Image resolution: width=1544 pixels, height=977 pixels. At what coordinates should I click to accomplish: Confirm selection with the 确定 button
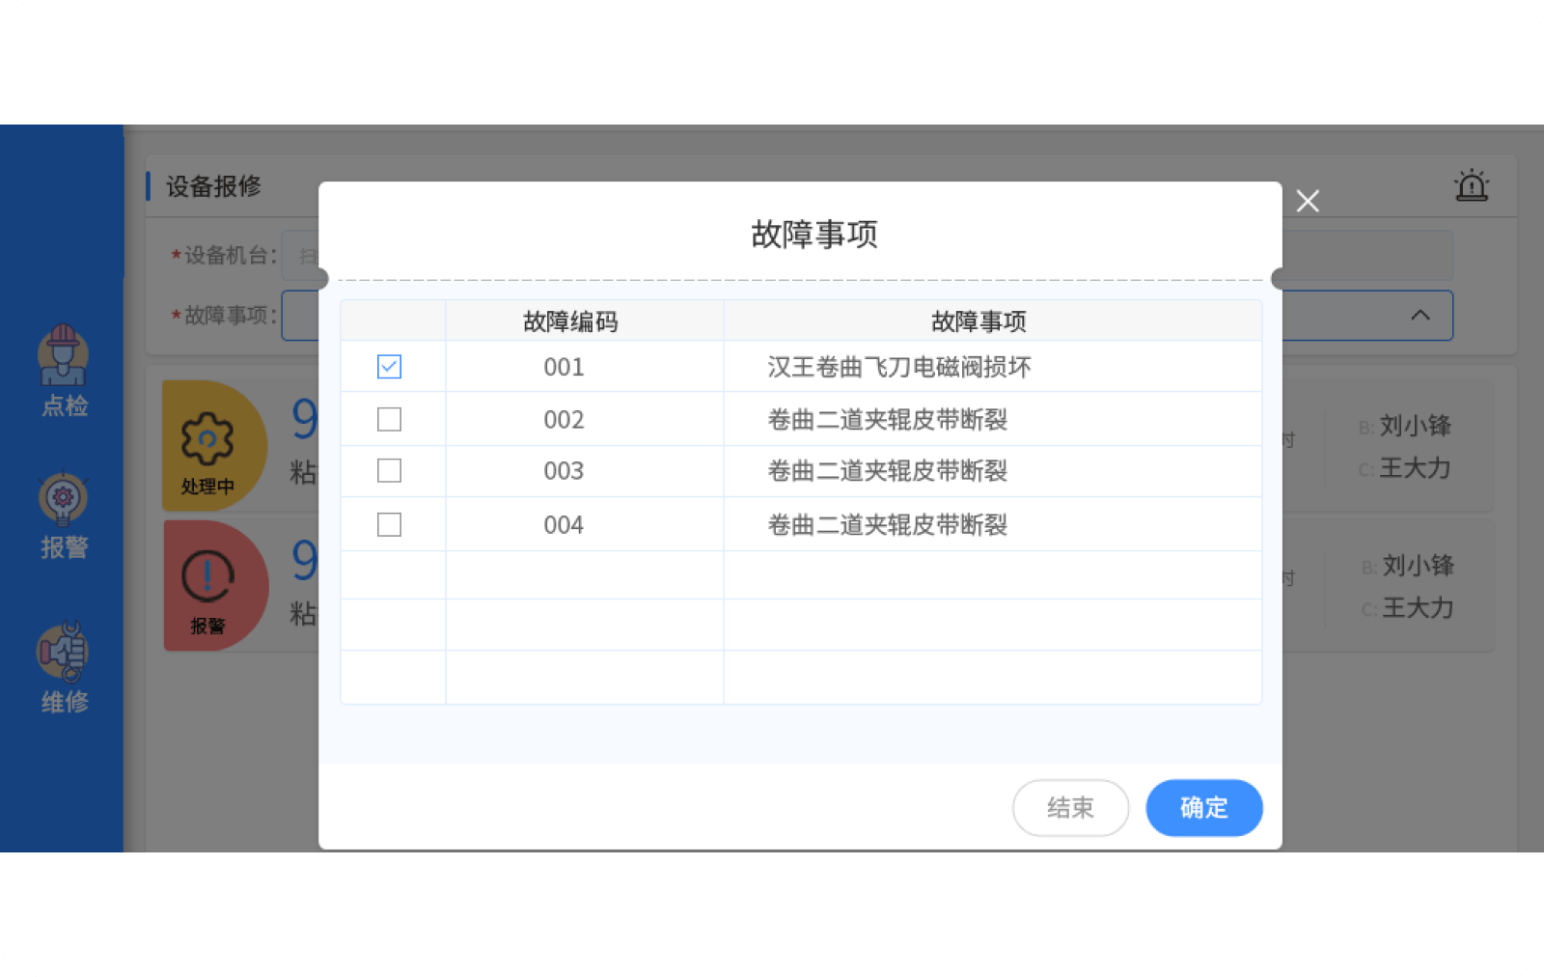1203,808
